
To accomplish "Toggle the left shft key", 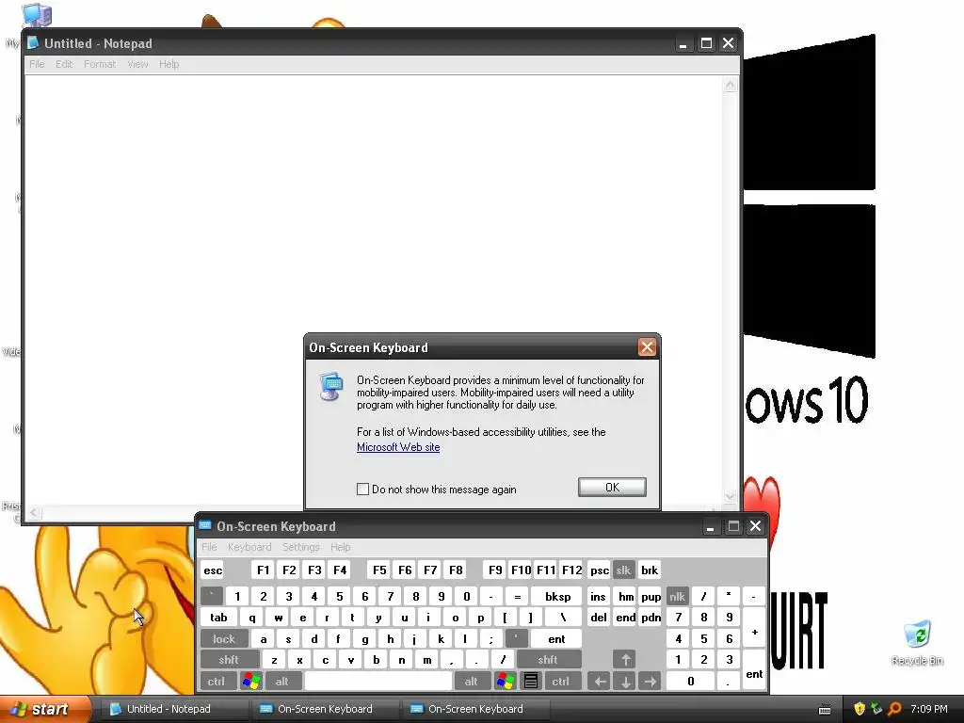I will coord(229,660).
